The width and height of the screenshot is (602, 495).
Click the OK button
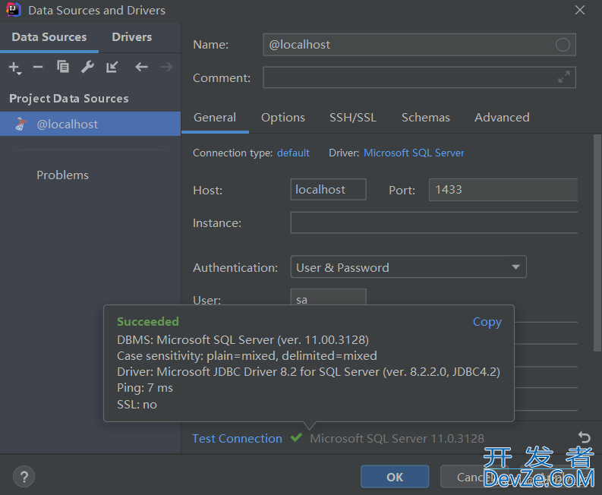(395, 477)
